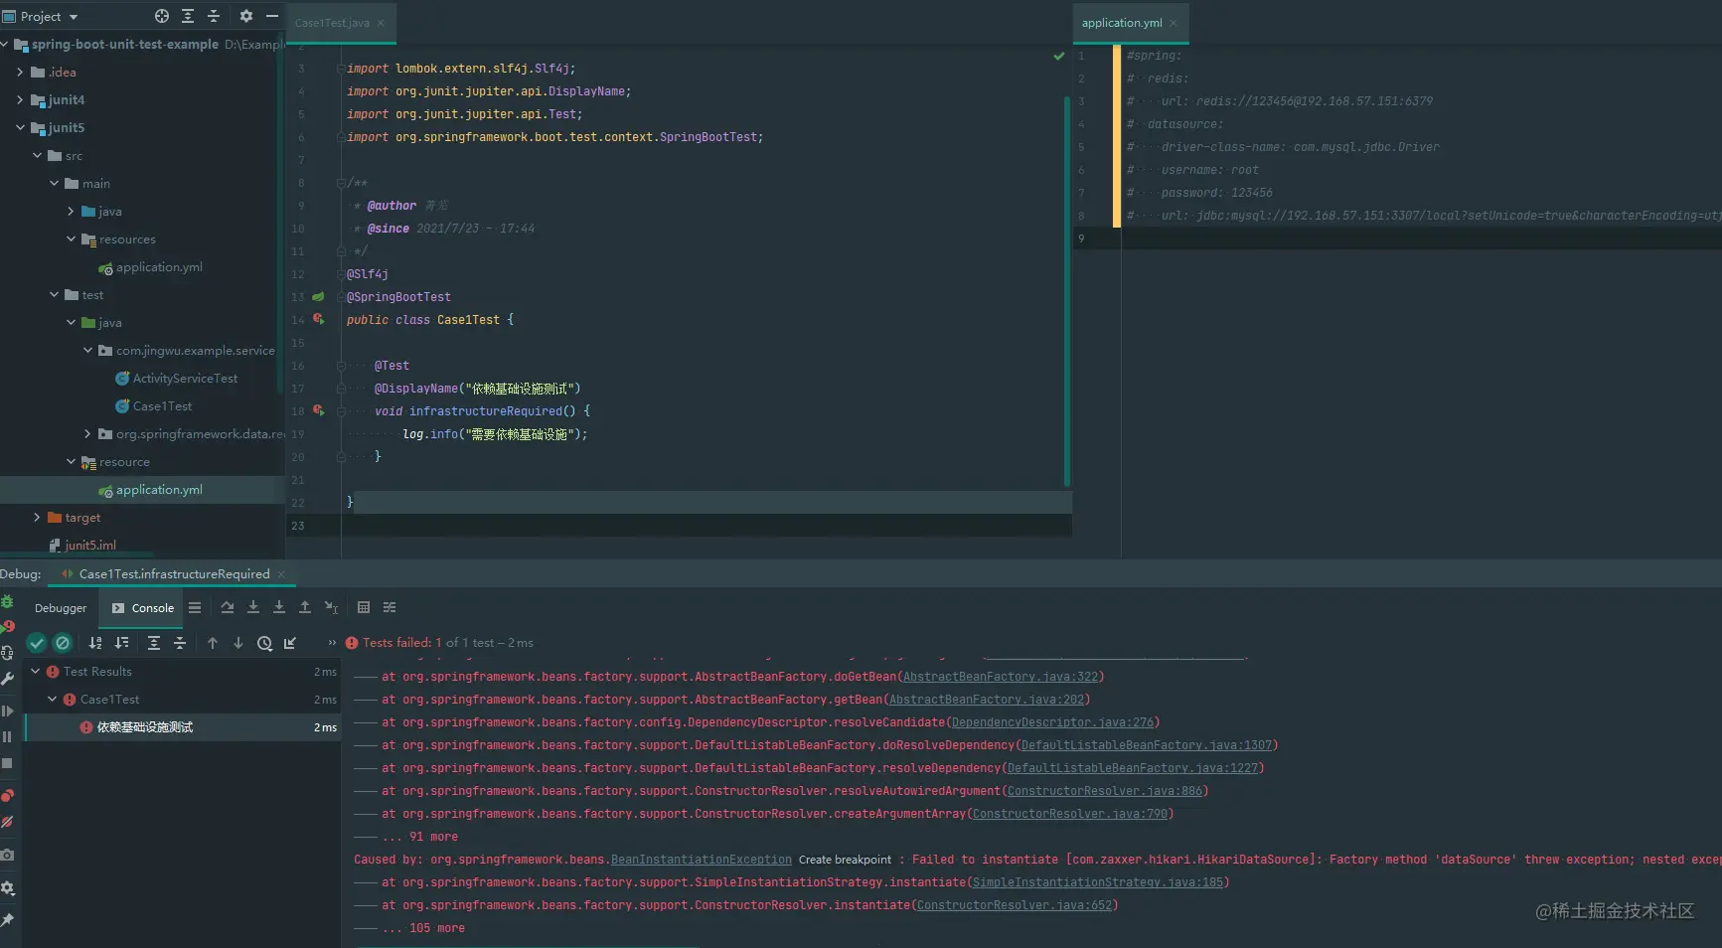
Task: Click Rerun Failed Tests icon
Action: (7, 627)
